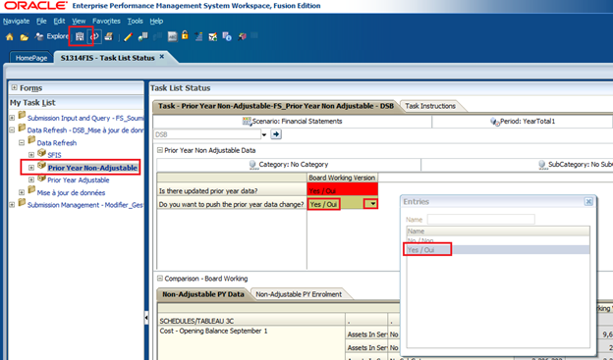The height and width of the screenshot is (360, 613).
Task: Click the Save disk icon in toolbar
Action: (x=80, y=36)
